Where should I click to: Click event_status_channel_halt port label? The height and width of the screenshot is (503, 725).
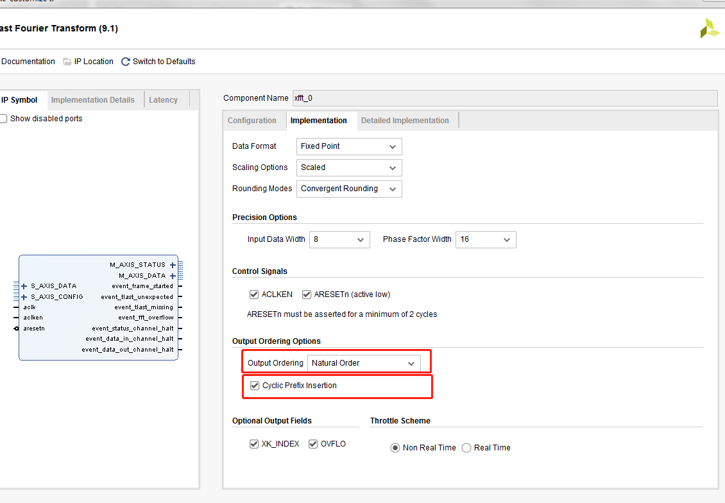133,328
